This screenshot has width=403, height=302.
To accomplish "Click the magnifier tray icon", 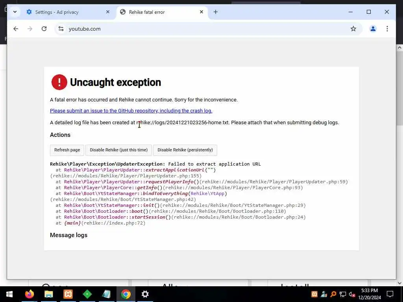I will (x=333, y=294).
